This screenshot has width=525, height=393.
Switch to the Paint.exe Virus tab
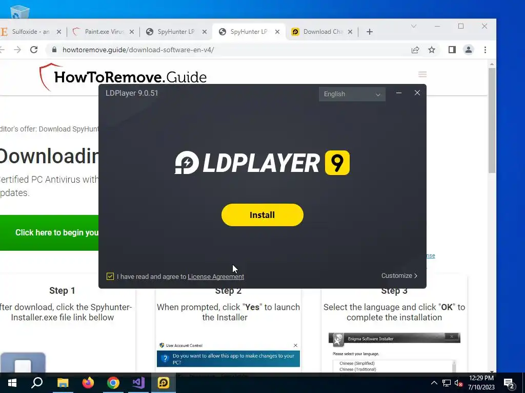coord(104,32)
